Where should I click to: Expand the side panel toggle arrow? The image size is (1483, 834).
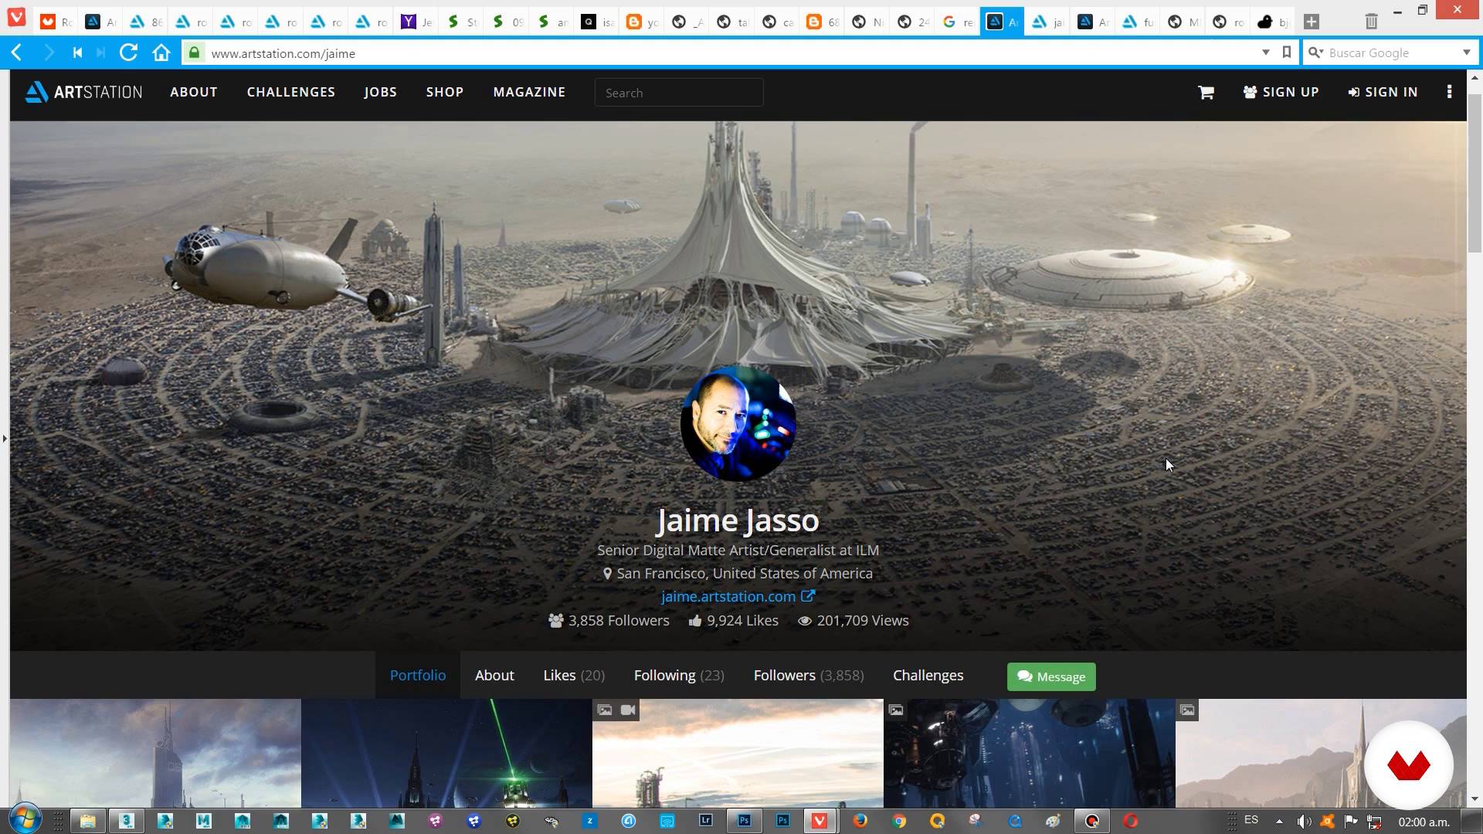(5, 439)
